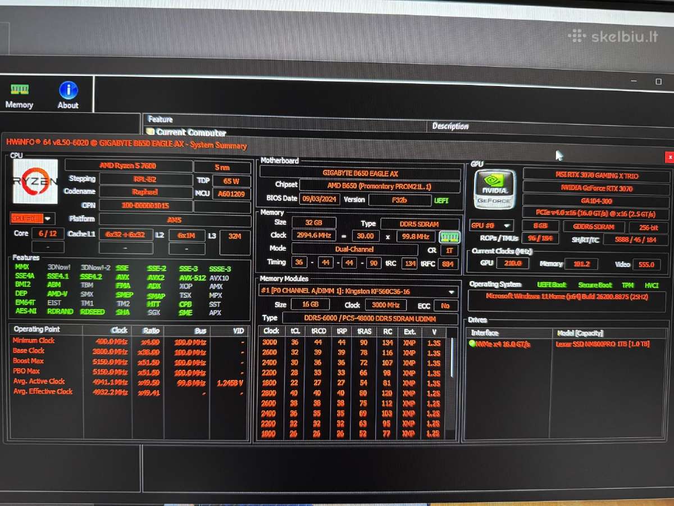Click the Avg. Effective Clock row
The height and width of the screenshot is (506, 674).
129,392
